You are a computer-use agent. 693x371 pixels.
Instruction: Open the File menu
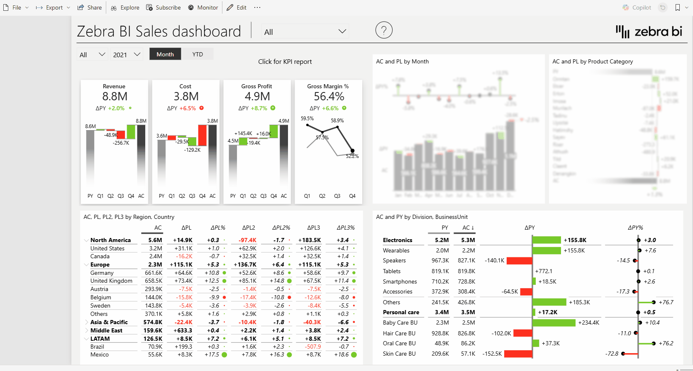tap(16, 7)
